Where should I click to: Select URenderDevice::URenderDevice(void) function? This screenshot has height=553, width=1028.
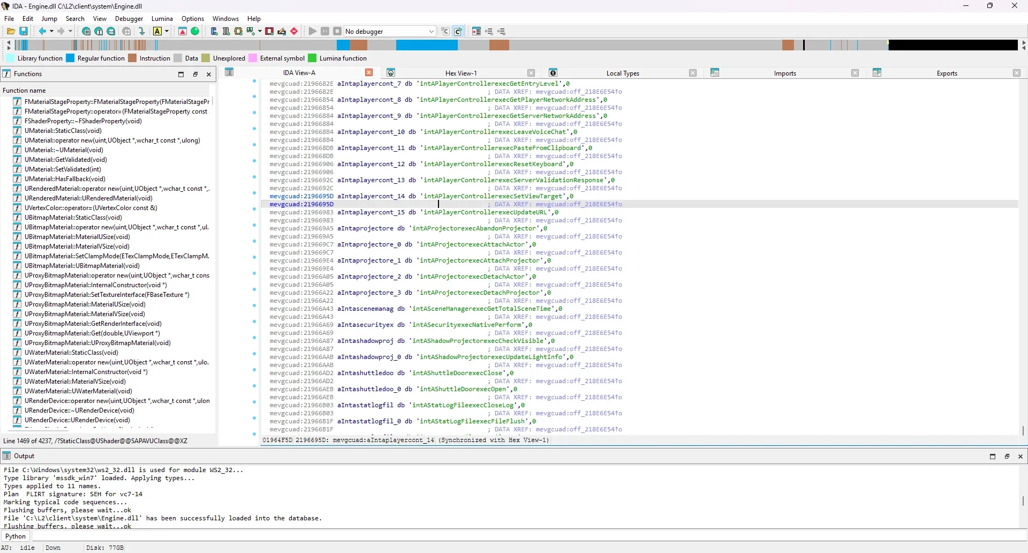pos(77,420)
